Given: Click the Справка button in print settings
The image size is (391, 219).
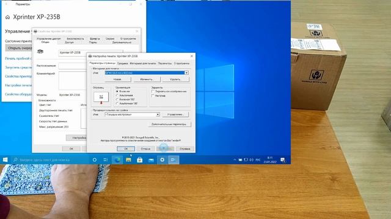Looking at the screenshot, I should (185, 148).
